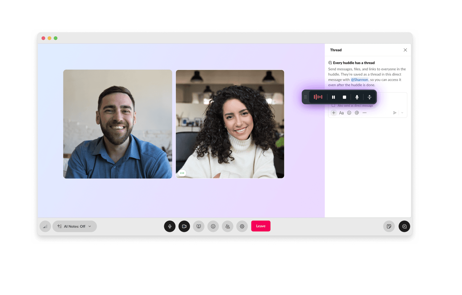Toggle the microphone in the floating recording toolbar
This screenshot has height=295, width=462.
tap(357, 97)
